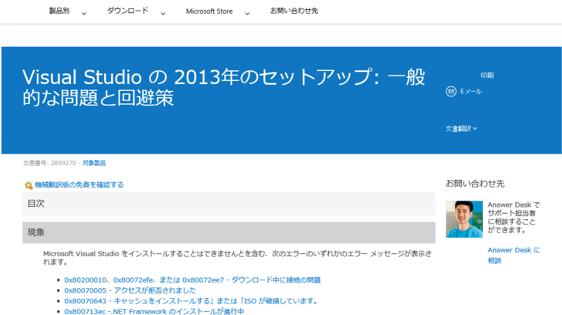The image size is (562, 315).
Task: Open the 対象製品 link
Action: [x=94, y=163]
